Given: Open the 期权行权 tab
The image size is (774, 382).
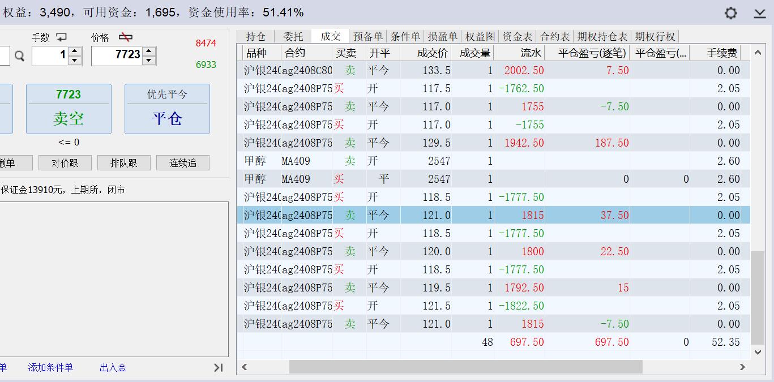Looking at the screenshot, I should coord(655,36).
